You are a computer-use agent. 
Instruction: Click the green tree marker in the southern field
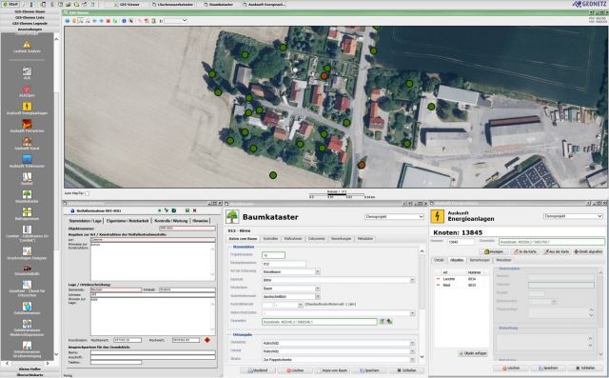pyautogui.click(x=273, y=175)
